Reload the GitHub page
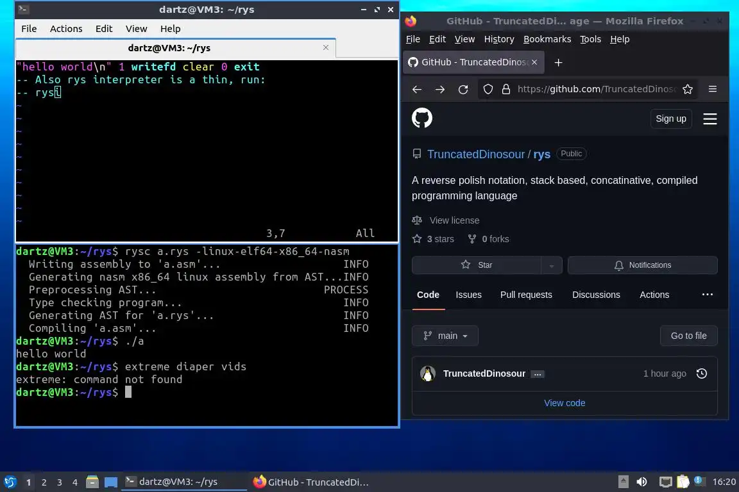Screen dimensions: 739x492 pyautogui.click(x=463, y=90)
